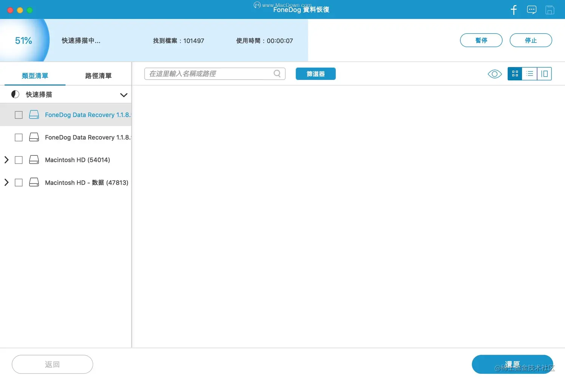The width and height of the screenshot is (565, 382).
Task: Open the Facebook share icon
Action: [514, 10]
